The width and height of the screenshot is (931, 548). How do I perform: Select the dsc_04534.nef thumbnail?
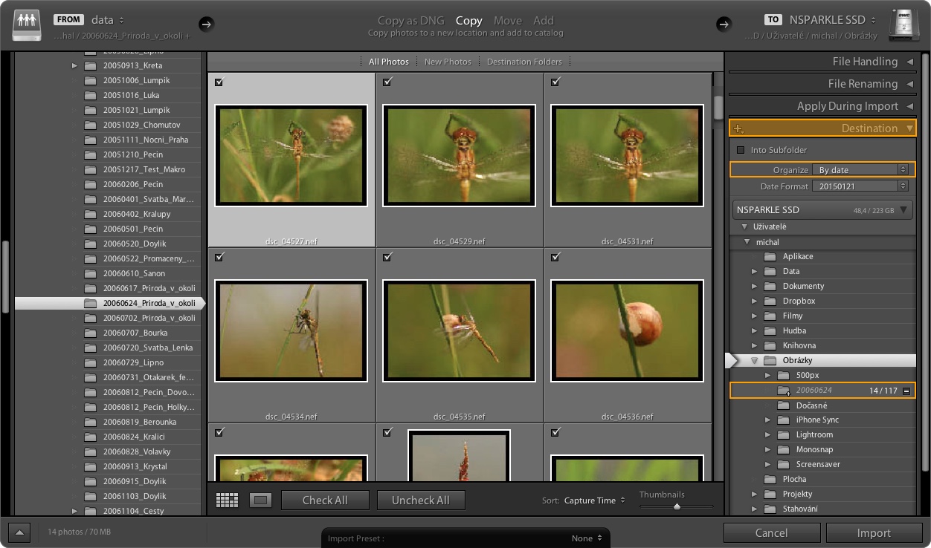(291, 330)
